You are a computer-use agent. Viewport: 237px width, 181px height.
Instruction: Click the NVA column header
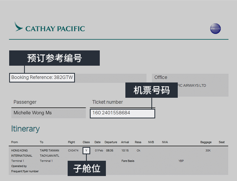pos(165,142)
